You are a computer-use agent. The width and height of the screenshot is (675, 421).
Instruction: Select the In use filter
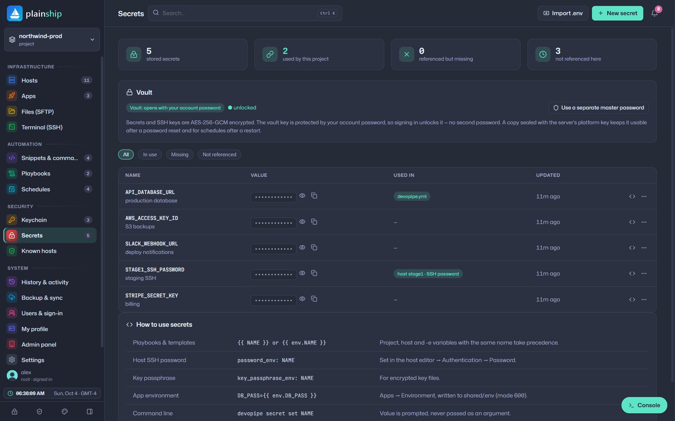[x=150, y=155]
